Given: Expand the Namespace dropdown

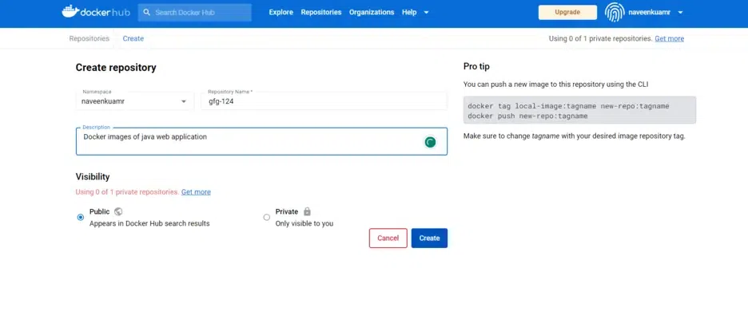Looking at the screenshot, I should [x=183, y=102].
